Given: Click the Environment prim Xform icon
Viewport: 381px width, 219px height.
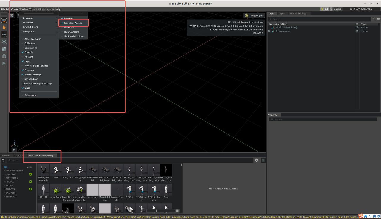Looking at the screenshot, I should (273, 31).
